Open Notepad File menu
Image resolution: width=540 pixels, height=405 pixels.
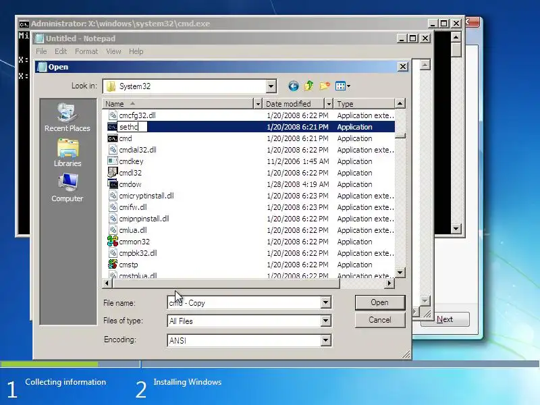[x=41, y=51]
